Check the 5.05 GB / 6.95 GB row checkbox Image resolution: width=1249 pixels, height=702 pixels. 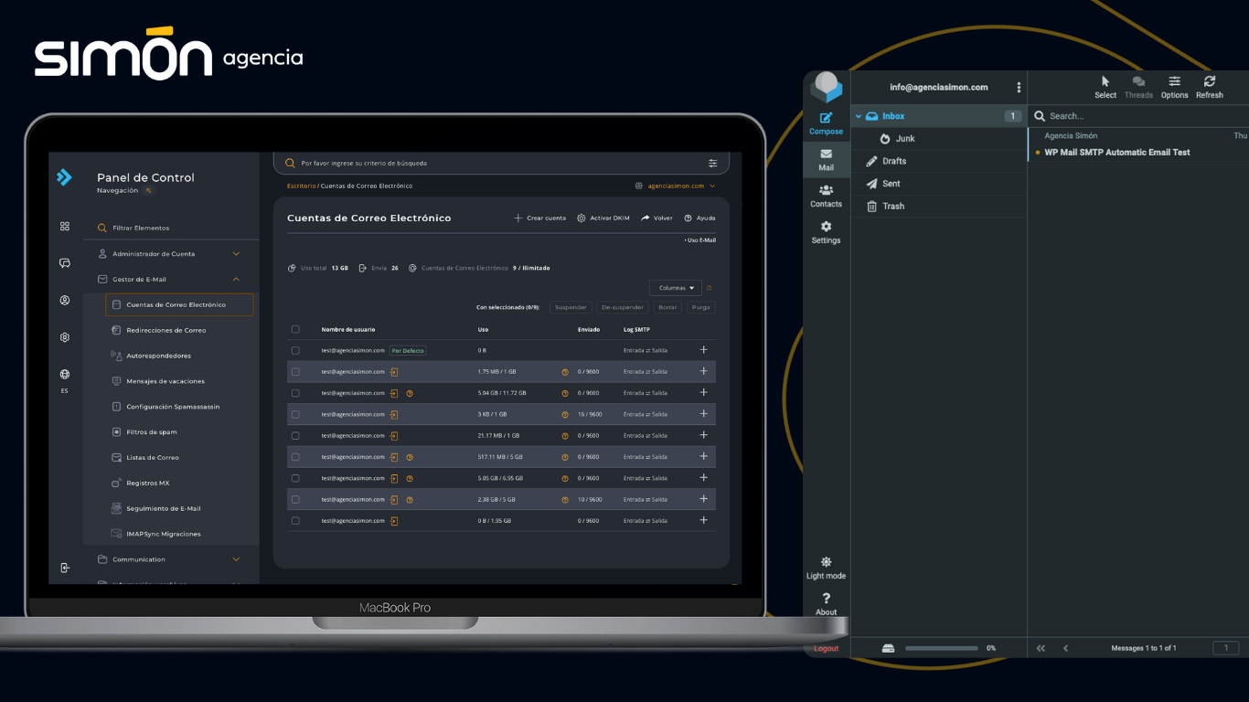click(x=295, y=478)
